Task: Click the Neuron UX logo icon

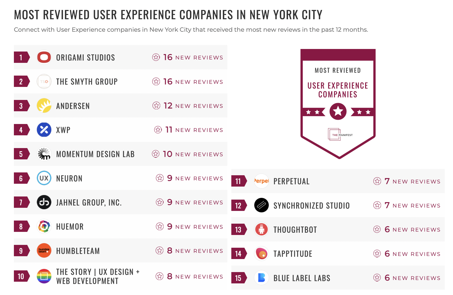Action: (44, 178)
